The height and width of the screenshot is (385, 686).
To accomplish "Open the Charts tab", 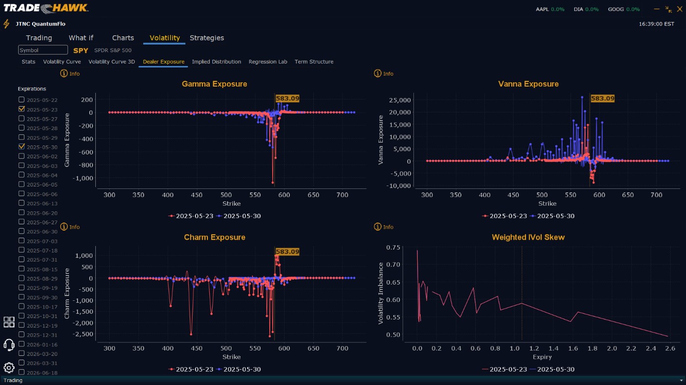I will click(123, 38).
